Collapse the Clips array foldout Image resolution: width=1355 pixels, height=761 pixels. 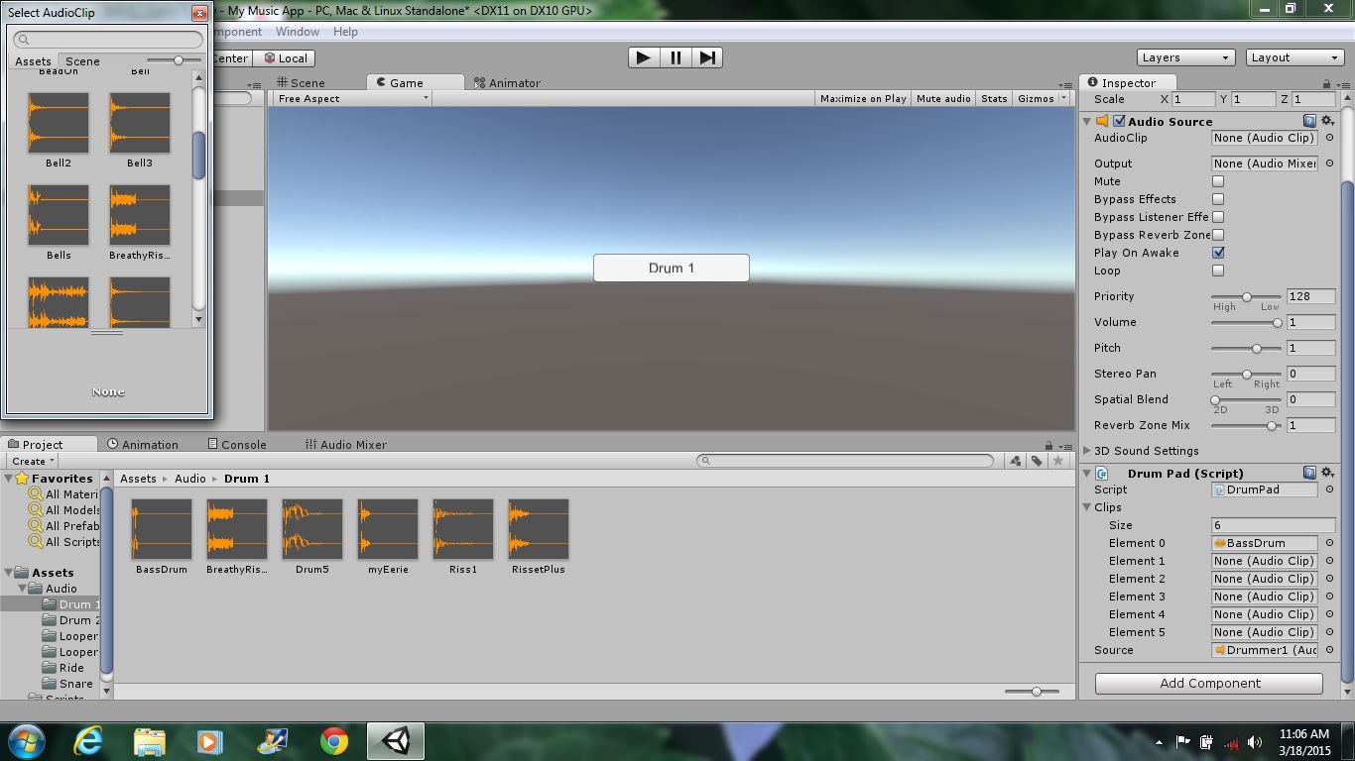[1087, 507]
